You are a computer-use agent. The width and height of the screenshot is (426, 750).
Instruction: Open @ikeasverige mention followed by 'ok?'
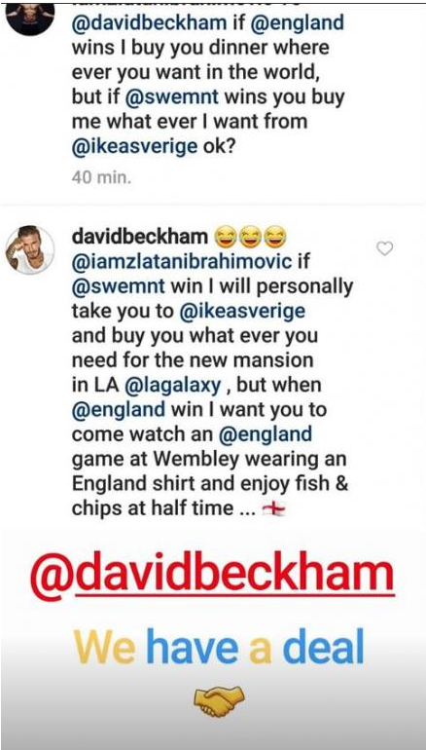[x=134, y=147]
